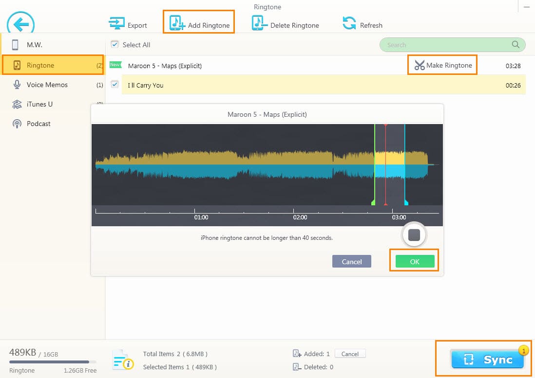Screen dimensions: 535x378
Task: Click the back arrow icon
Action: [20, 23]
